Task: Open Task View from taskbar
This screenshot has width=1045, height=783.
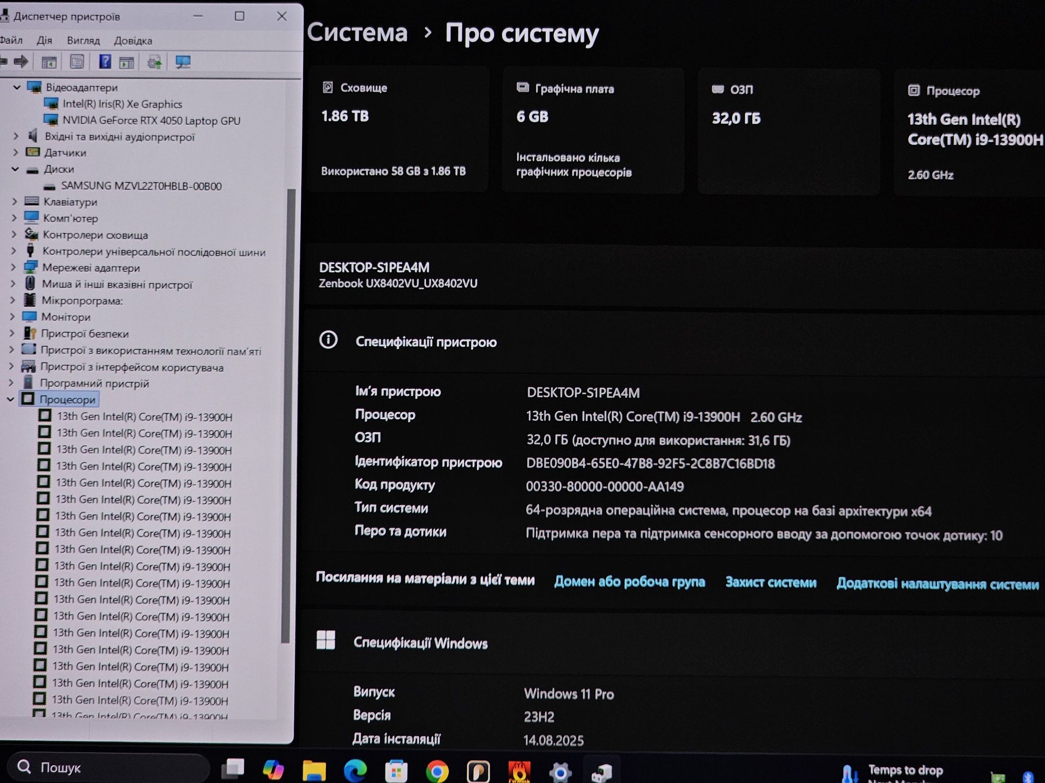Action: coord(233,768)
